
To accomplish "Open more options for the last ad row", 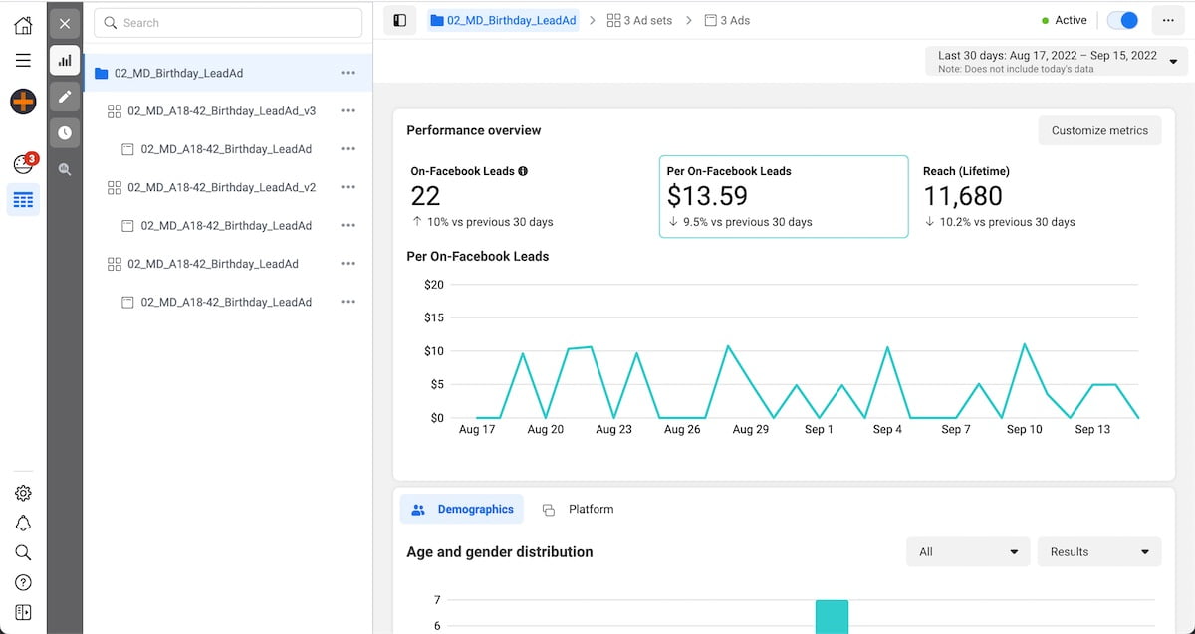I will coord(348,302).
